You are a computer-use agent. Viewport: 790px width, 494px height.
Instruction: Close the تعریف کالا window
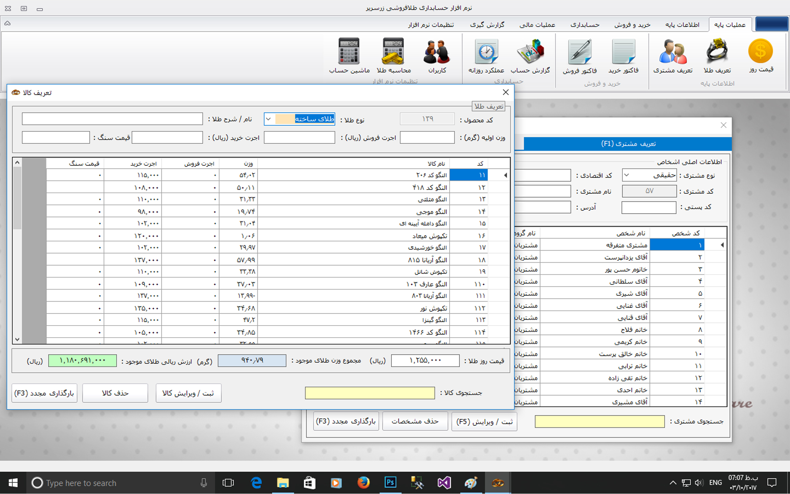506,93
